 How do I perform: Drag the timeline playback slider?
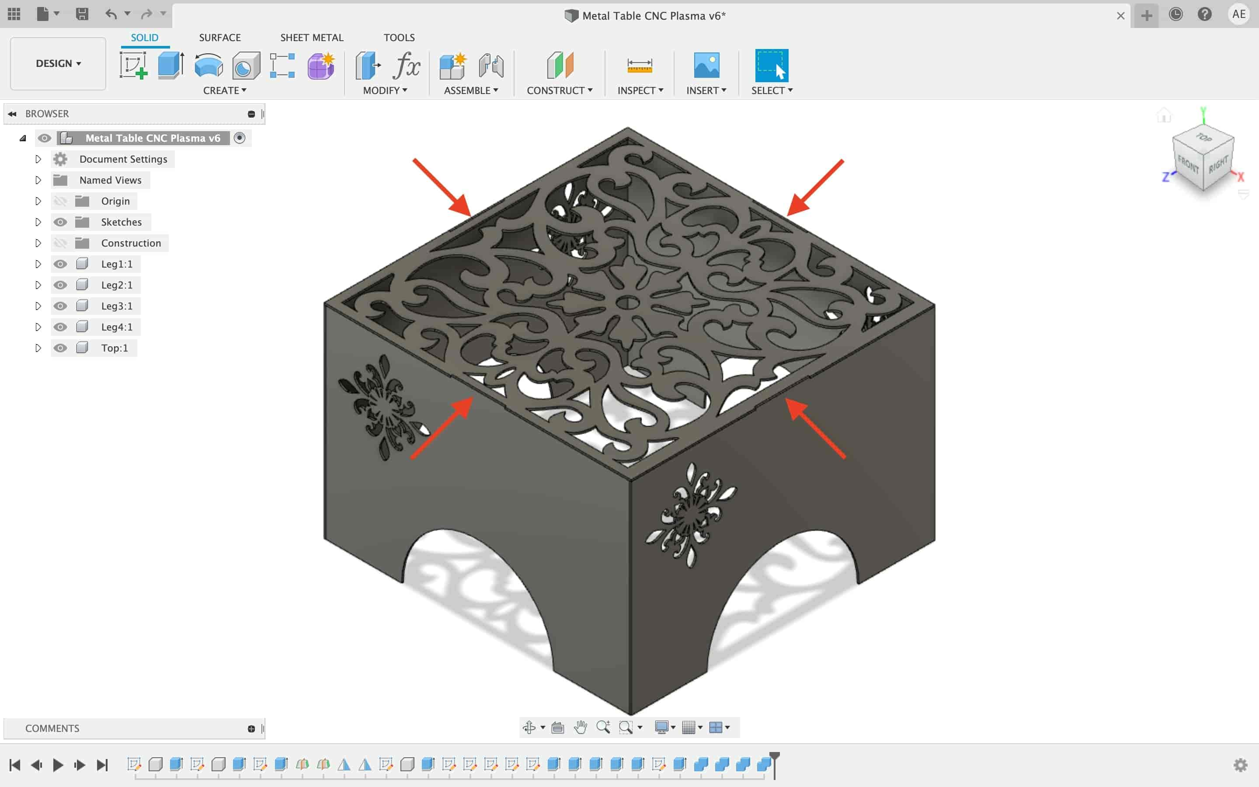(x=774, y=763)
